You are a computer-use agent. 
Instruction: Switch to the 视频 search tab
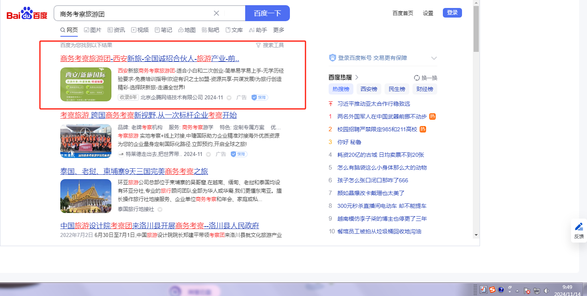pos(140,30)
